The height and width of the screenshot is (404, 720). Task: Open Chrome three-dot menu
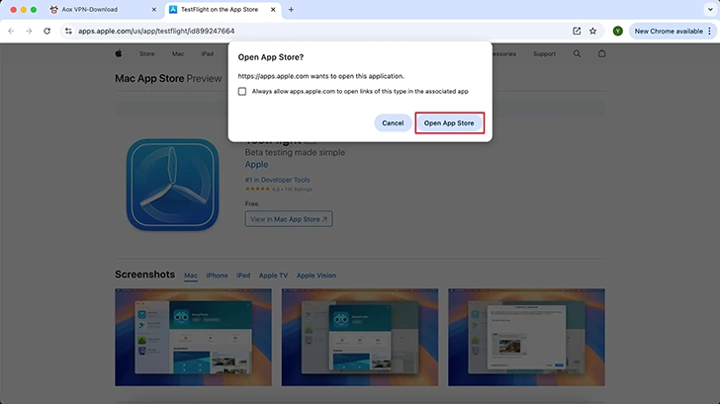pyautogui.click(x=709, y=31)
